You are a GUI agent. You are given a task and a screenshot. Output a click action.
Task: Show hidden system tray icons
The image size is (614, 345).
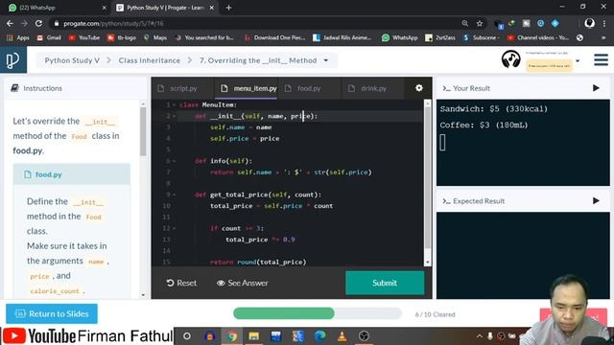click(480, 336)
